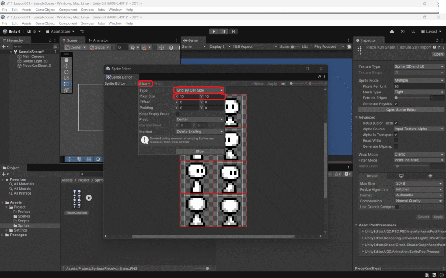
Task: Toggle sRGB (Color Texture) checkbox
Action: (x=395, y=123)
